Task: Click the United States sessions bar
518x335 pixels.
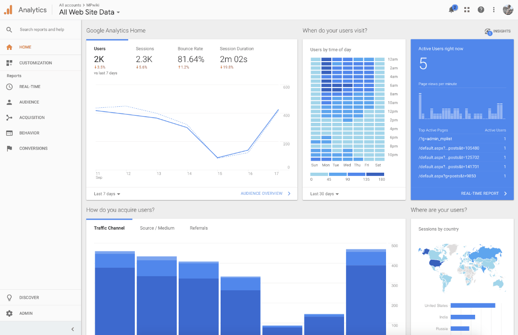Action: [473, 306]
